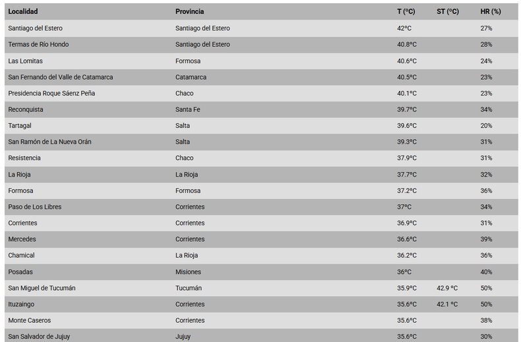Select the Reconquista locality cell
521x342 pixels.
pos(26,109)
